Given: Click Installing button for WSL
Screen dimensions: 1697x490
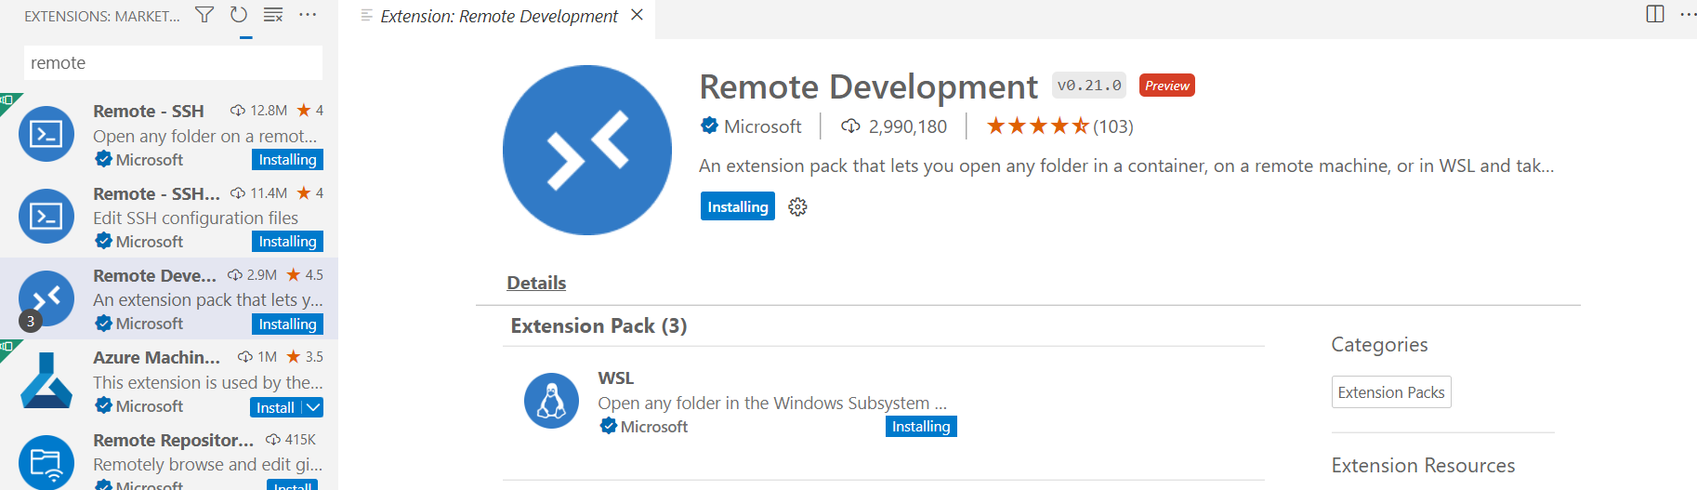Looking at the screenshot, I should [921, 427].
